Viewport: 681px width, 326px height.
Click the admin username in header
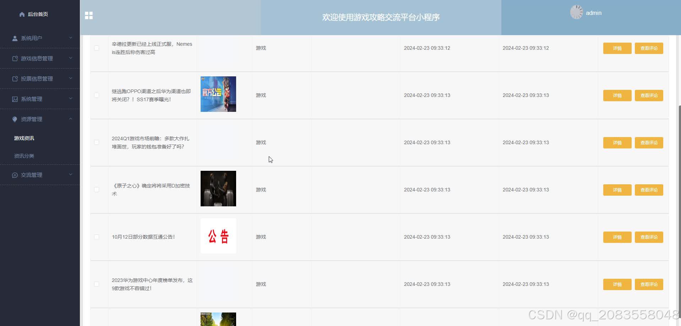click(593, 13)
